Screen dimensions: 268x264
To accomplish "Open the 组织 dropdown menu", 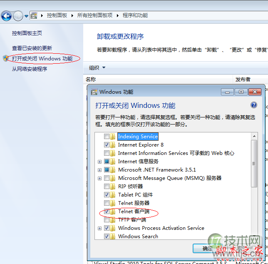I will [x=97, y=68].
